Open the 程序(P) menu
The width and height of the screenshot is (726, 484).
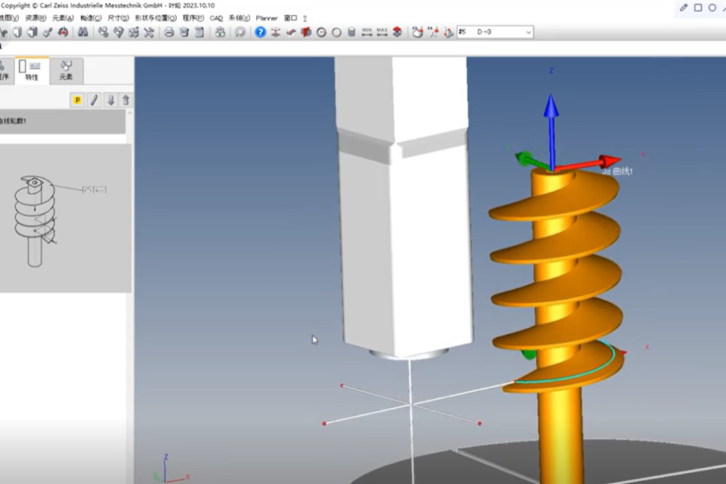coord(193,18)
